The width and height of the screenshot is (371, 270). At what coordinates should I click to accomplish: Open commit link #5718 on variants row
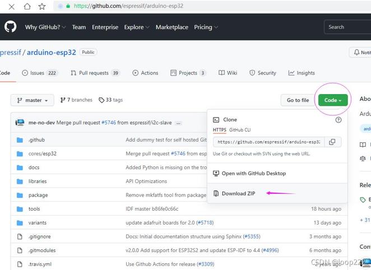point(205,223)
